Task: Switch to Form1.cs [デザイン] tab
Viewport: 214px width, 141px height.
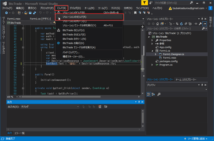Action: tap(40, 19)
